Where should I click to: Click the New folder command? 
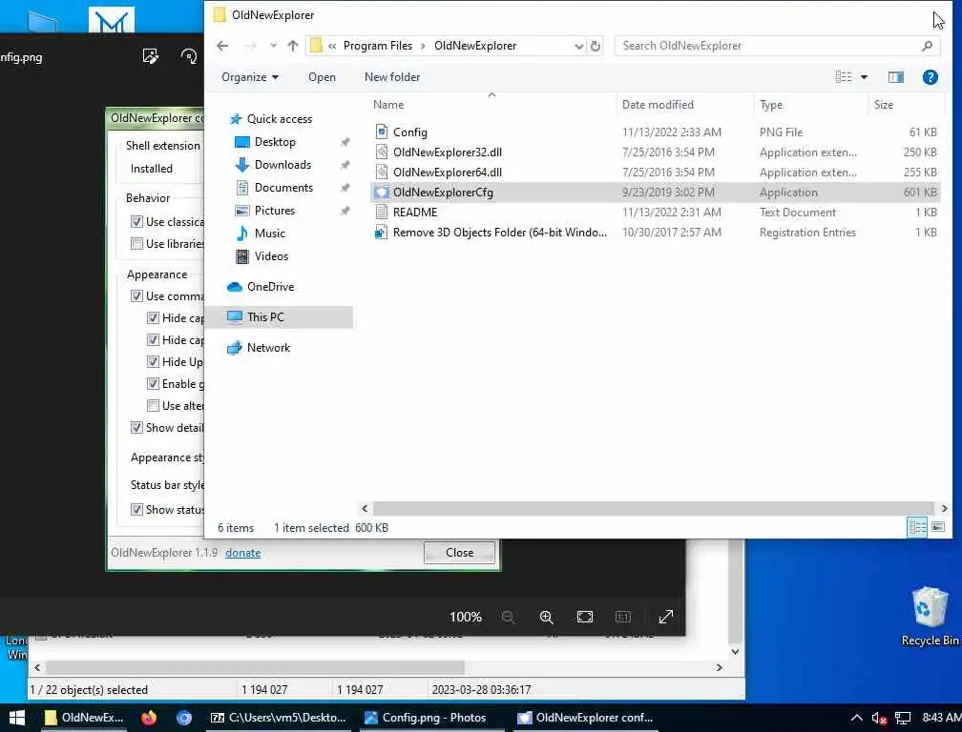(392, 77)
